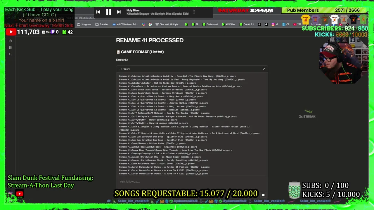
Task: Click the text language label of code block
Action: click(127, 69)
